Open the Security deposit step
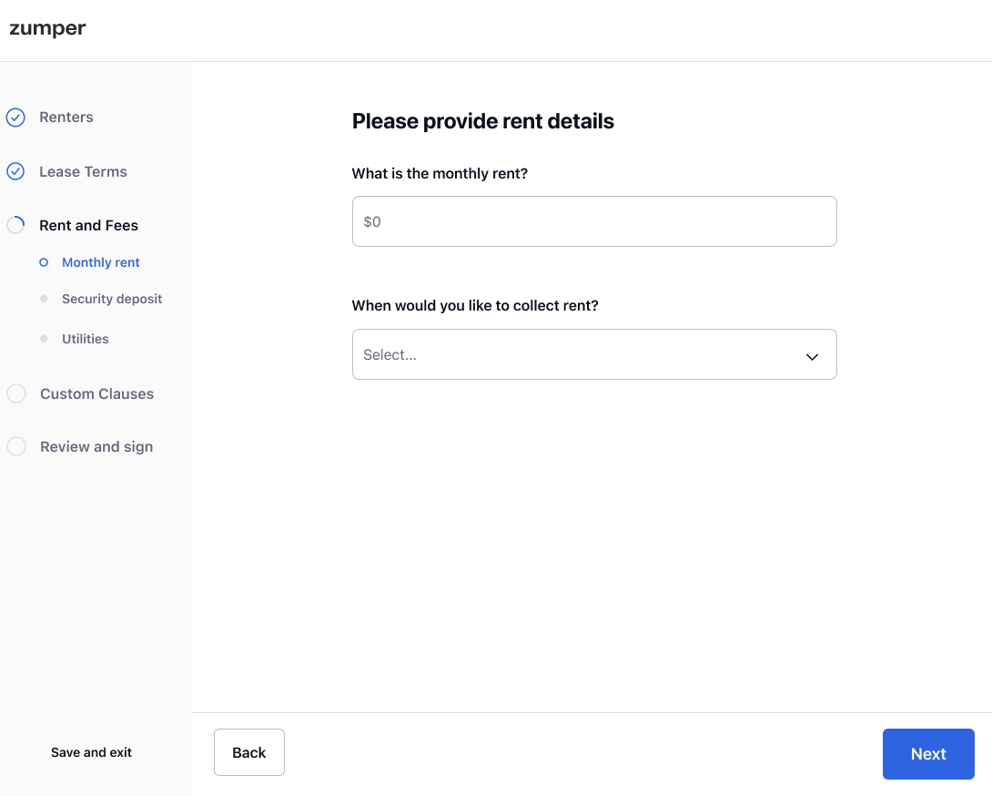 coord(112,299)
